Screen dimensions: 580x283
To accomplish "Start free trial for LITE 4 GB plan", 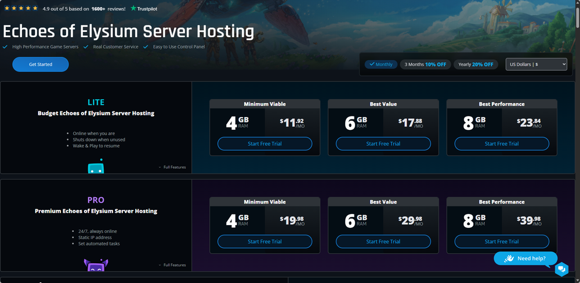I will tap(265, 144).
